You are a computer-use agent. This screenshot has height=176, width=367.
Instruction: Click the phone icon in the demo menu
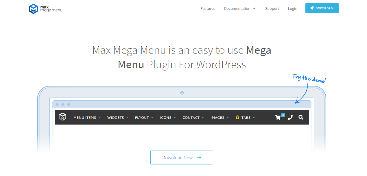[x=290, y=117]
